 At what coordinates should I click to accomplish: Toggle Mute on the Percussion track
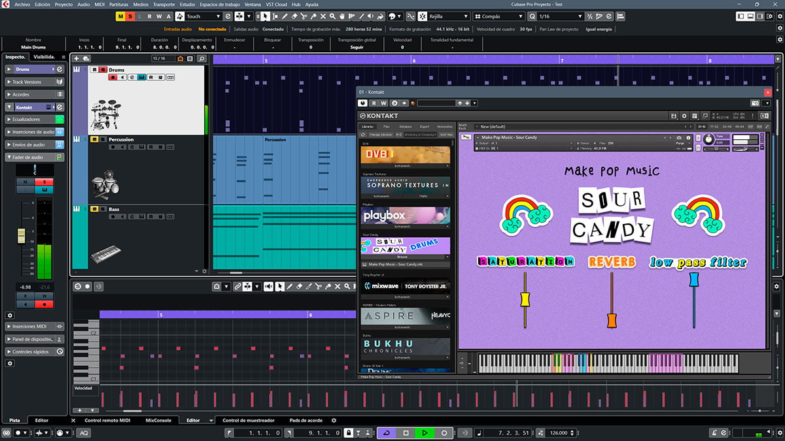(94, 139)
